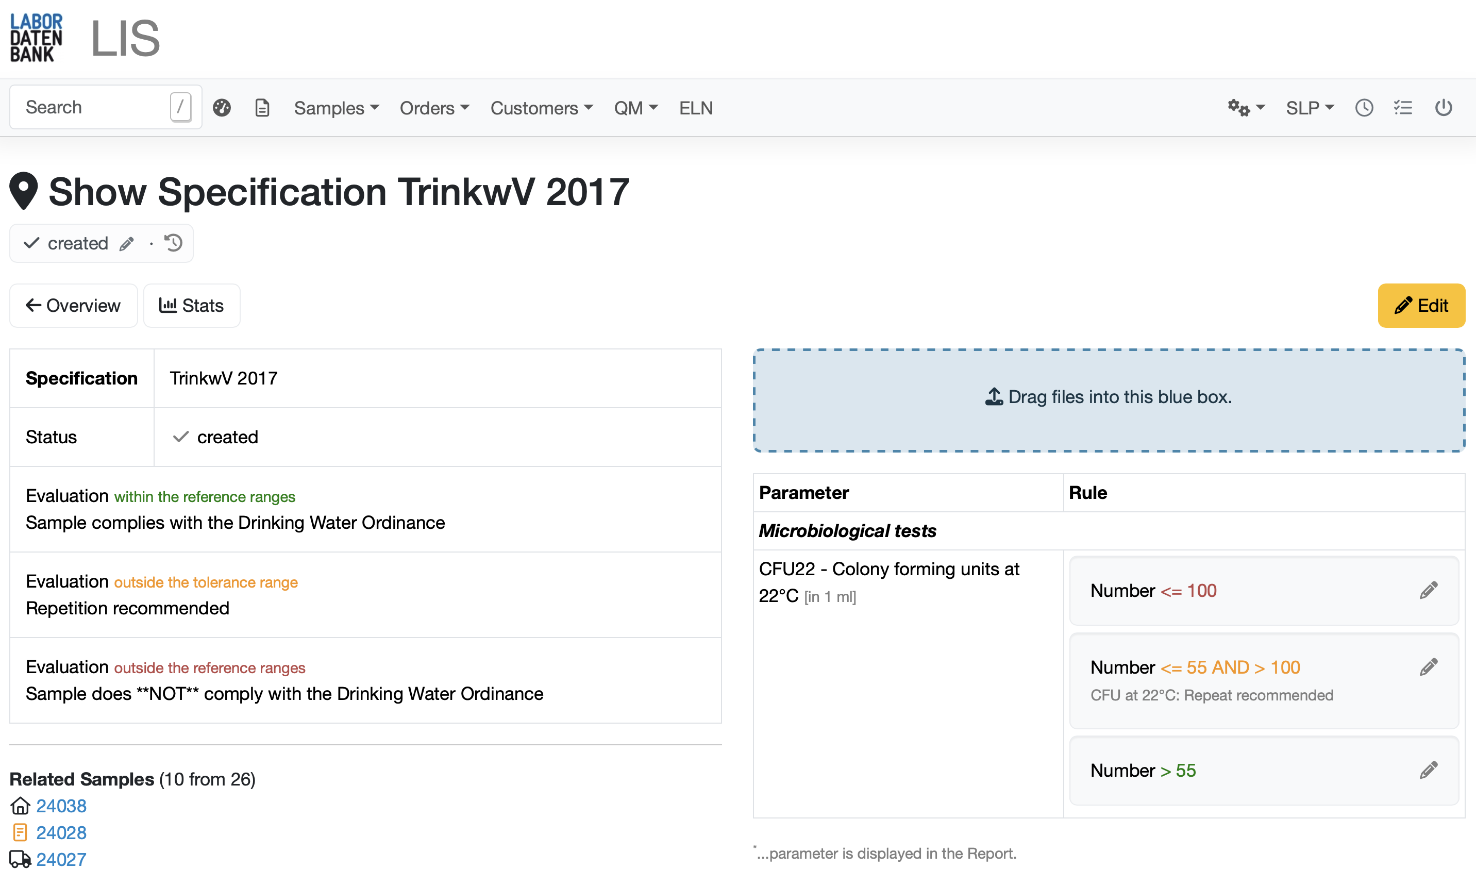The image size is (1476, 869).
Task: Open related sample 24038 link
Action: [61, 806]
